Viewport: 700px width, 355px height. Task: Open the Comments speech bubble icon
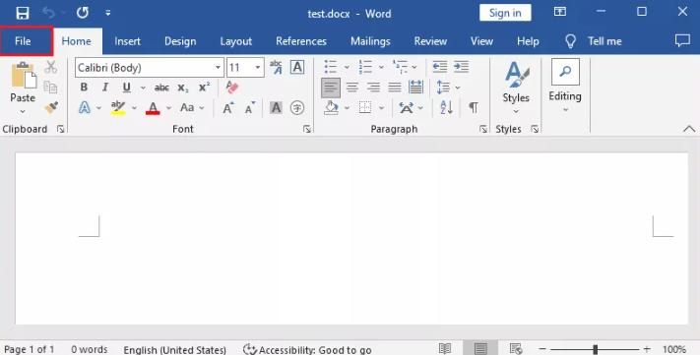coord(682,40)
